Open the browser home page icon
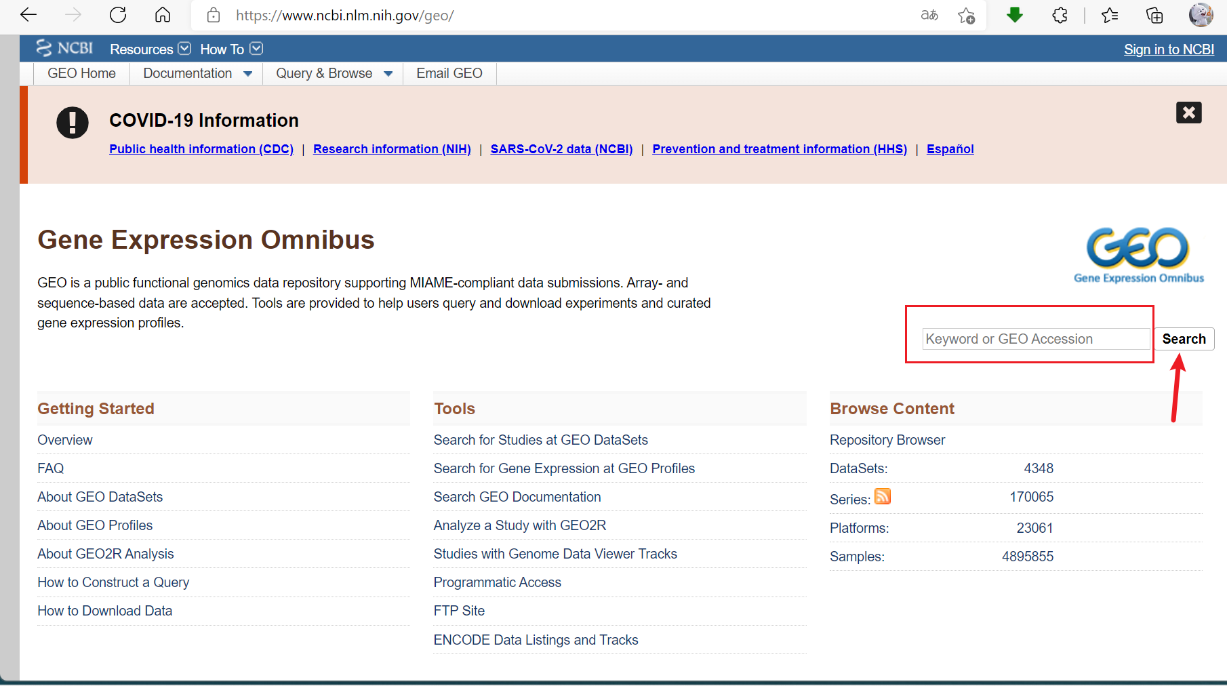This screenshot has height=686, width=1227. (163, 15)
